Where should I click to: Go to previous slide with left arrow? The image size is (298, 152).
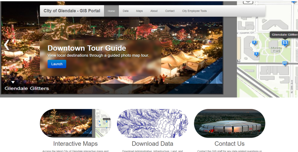point(6,45)
